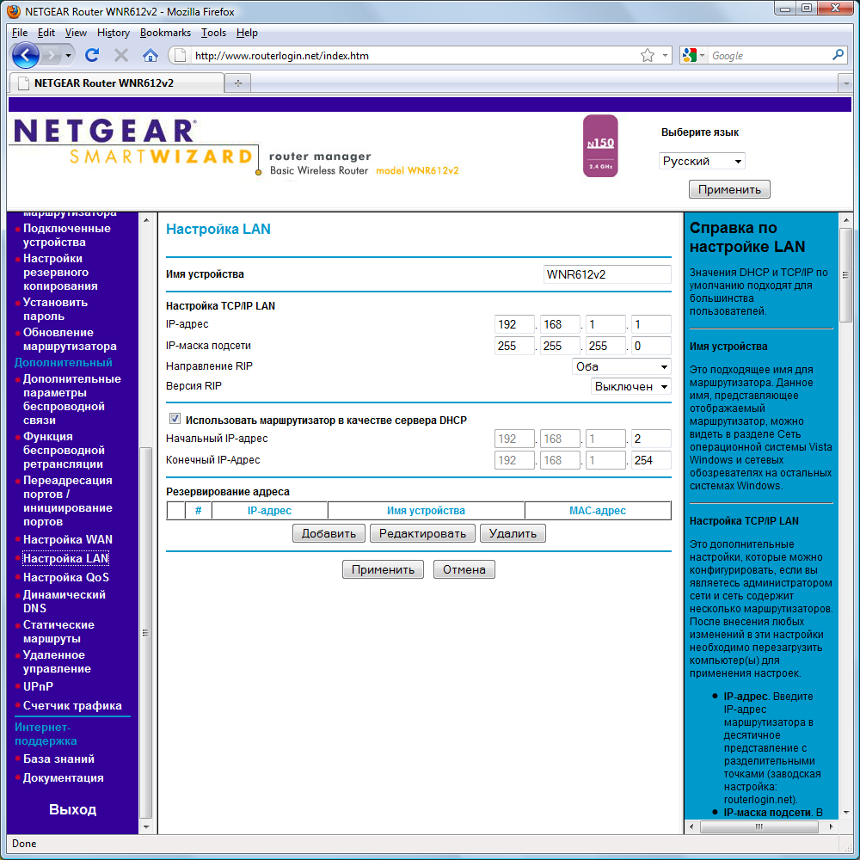The width and height of the screenshot is (860, 860).
Task: Click the Firefox icon in title bar
Action: coord(13,11)
